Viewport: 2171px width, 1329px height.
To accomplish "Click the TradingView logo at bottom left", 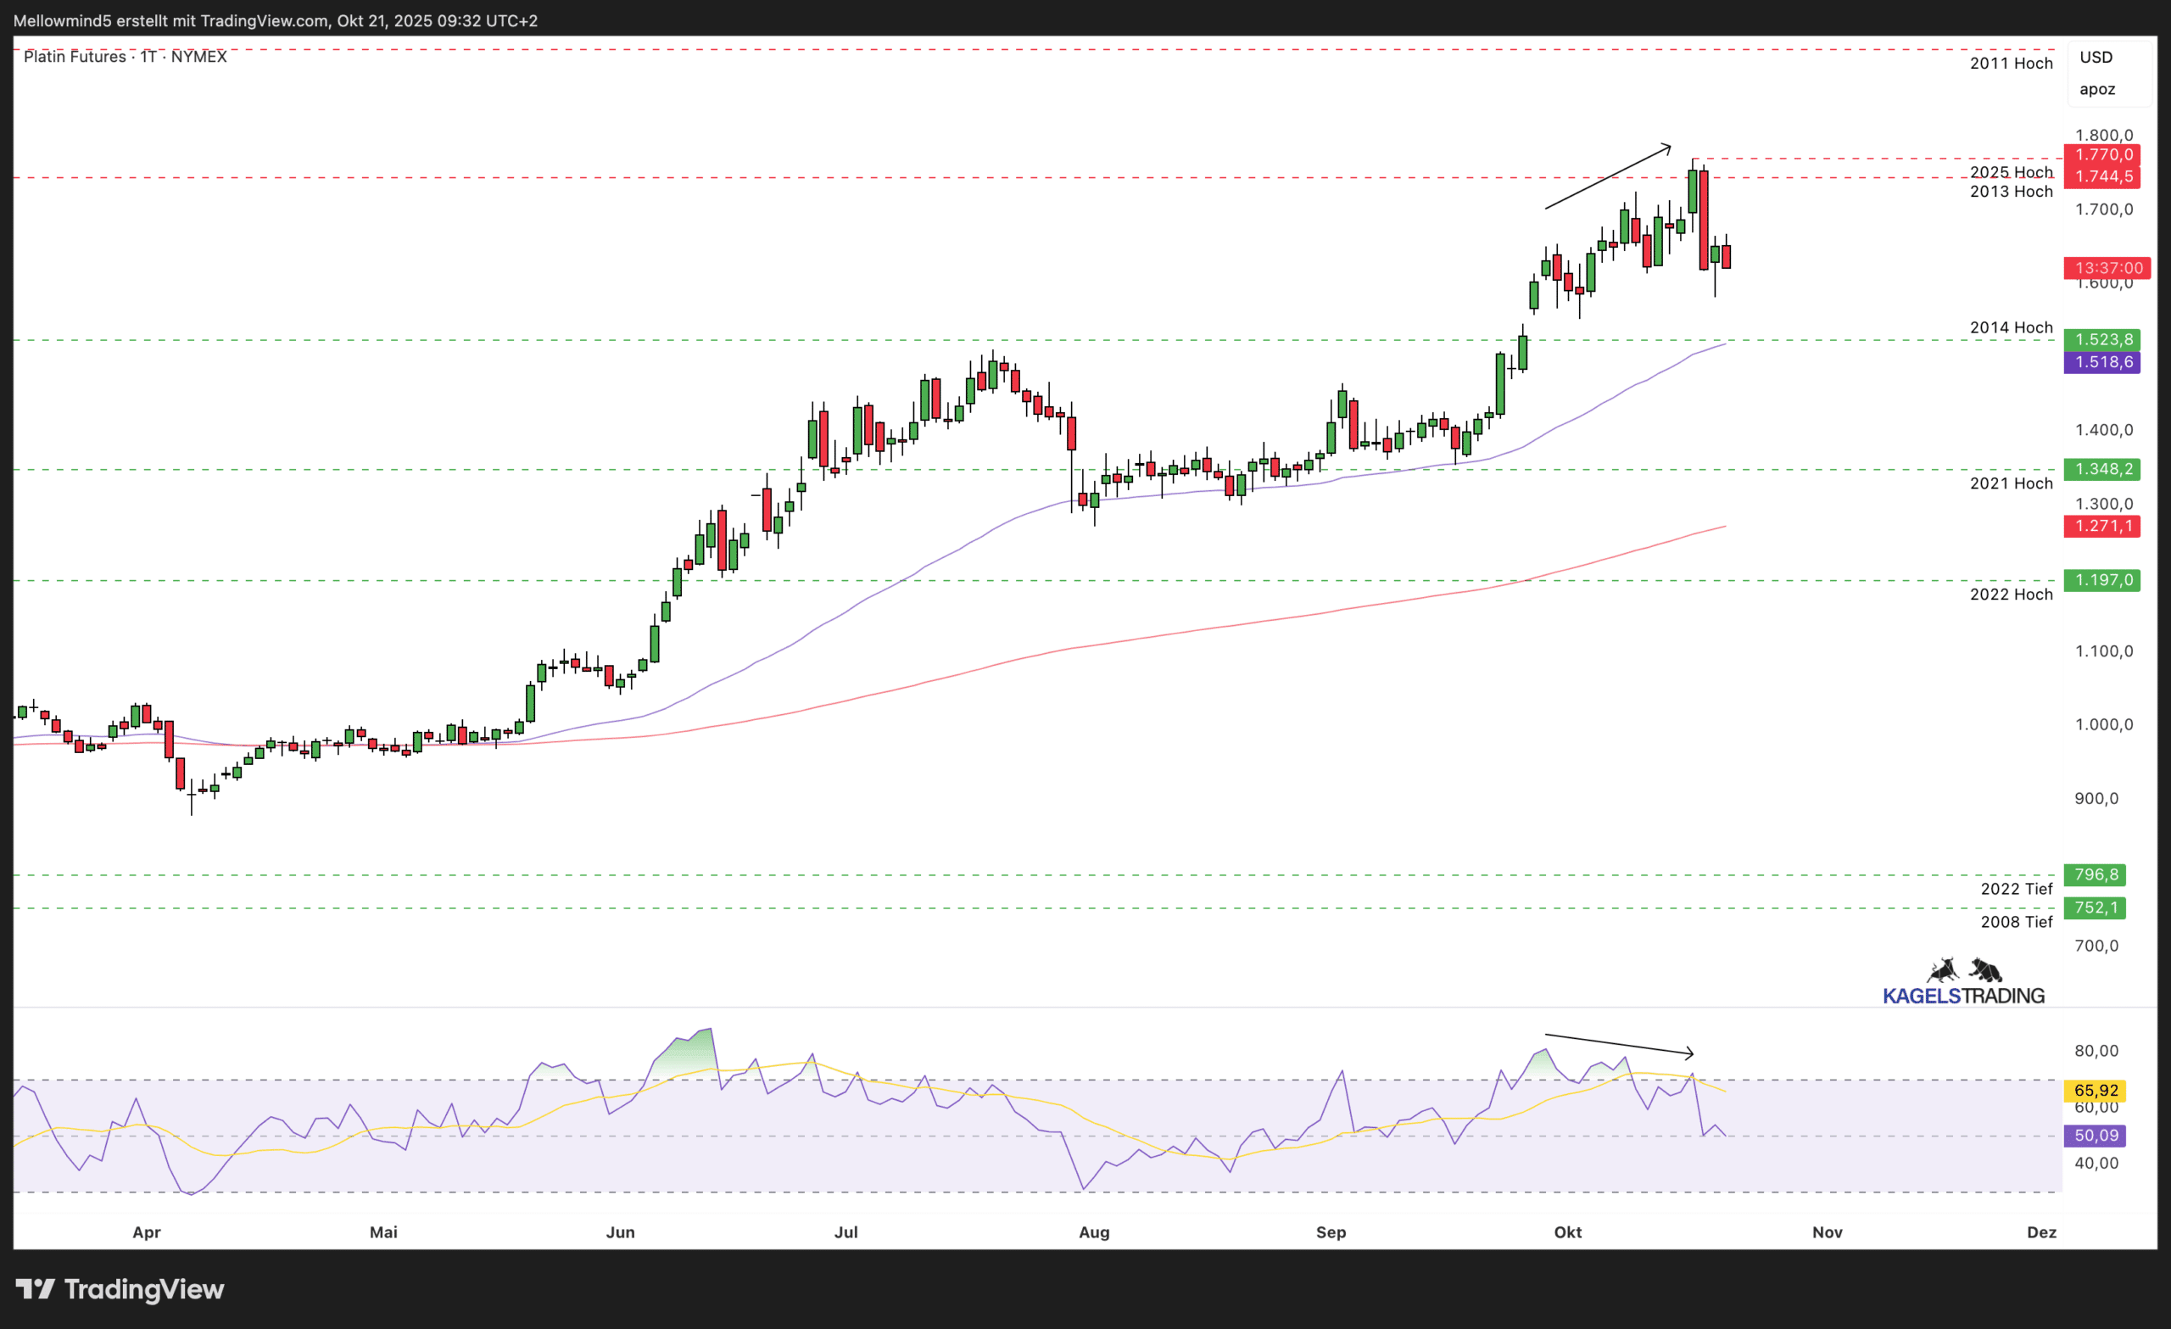I will (x=120, y=1289).
